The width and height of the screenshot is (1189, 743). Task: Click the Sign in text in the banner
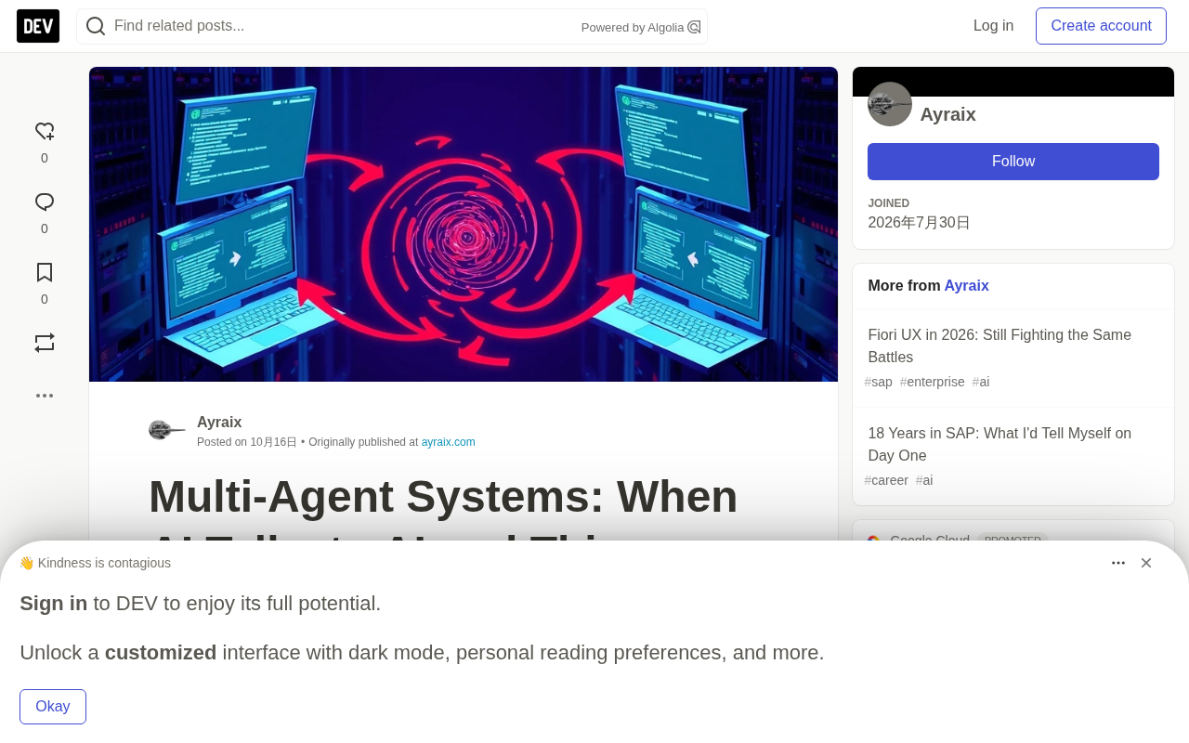point(54,604)
